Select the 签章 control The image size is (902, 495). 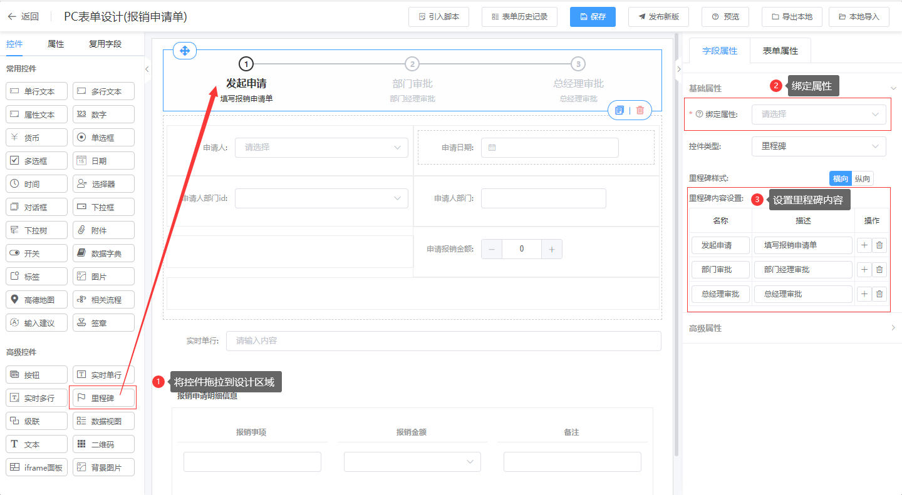[x=103, y=323]
